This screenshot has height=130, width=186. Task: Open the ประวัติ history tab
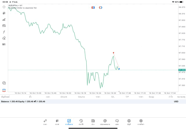tap(81, 122)
